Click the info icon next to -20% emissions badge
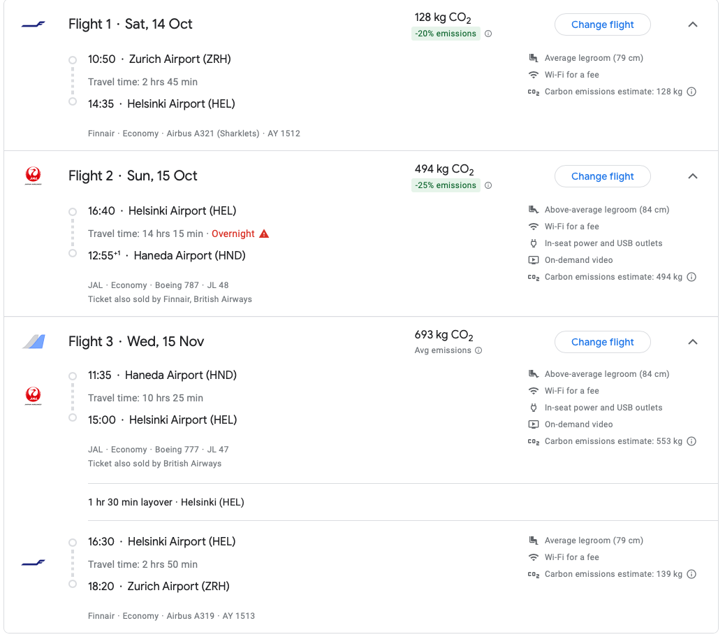 [488, 33]
